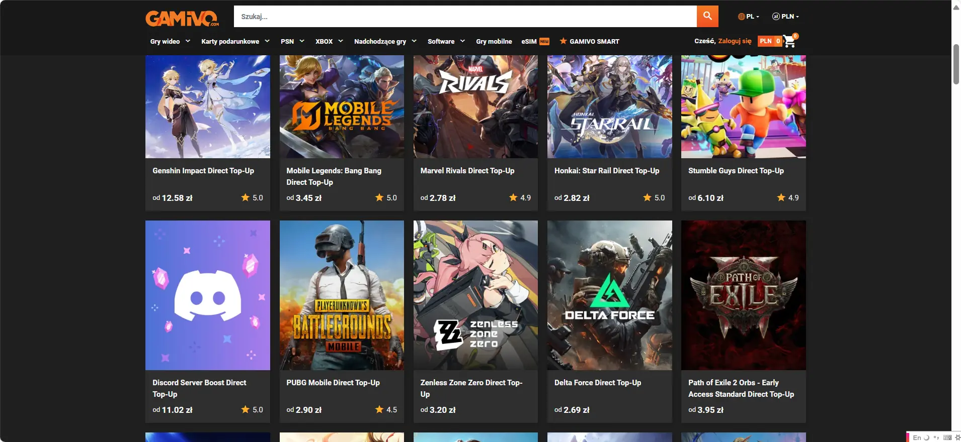This screenshot has width=961, height=442.
Task: Open the eSIM menu item
Action: [x=529, y=41]
